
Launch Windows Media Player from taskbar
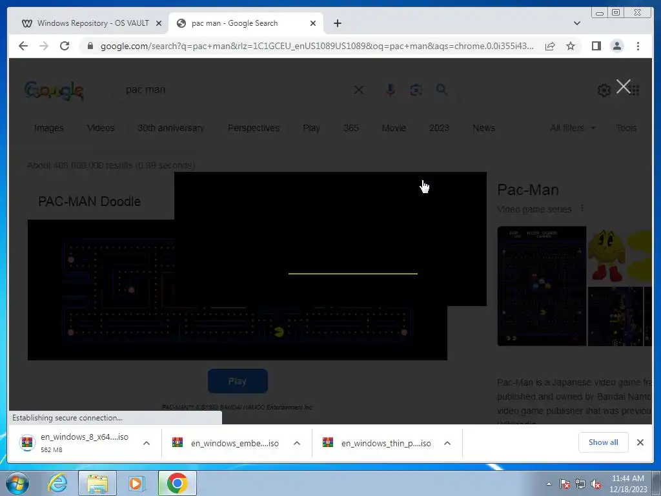click(x=136, y=483)
